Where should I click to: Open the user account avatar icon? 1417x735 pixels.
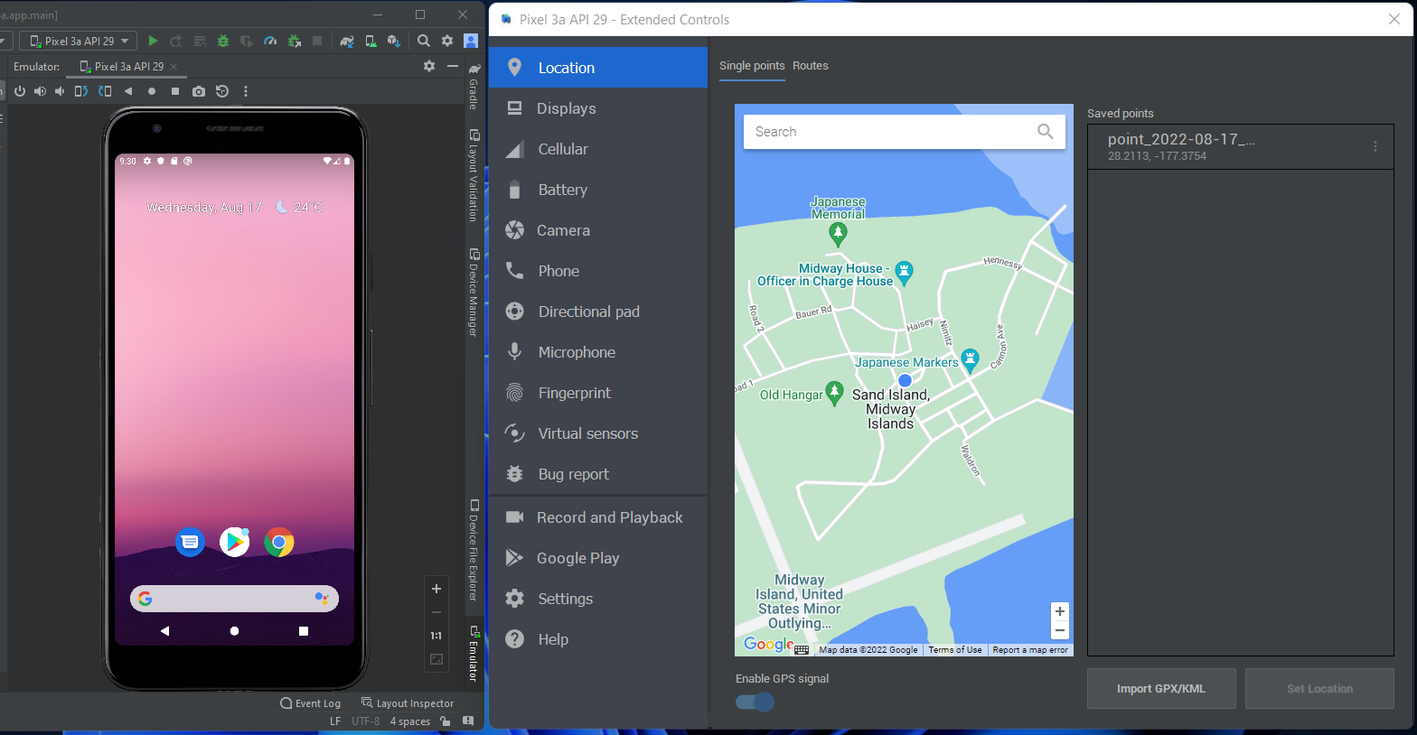click(x=471, y=41)
